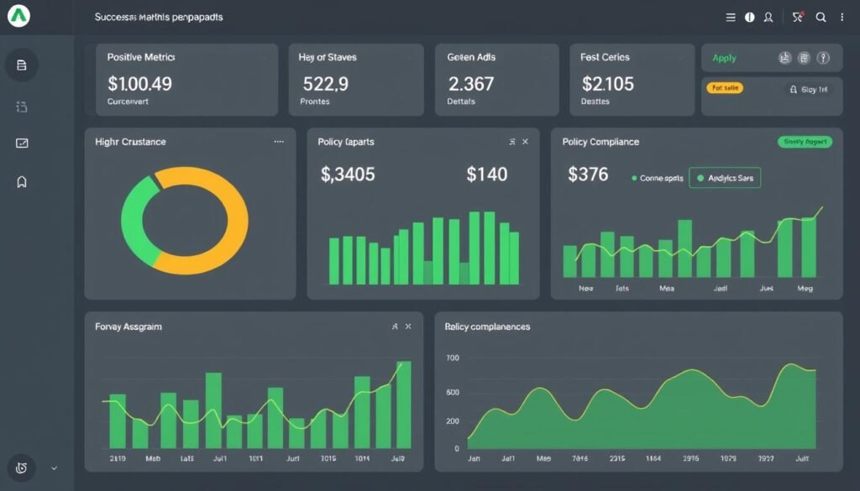Open the vertical three-dot menu in header
Image resolution: width=860 pixels, height=491 pixels.
(x=842, y=17)
